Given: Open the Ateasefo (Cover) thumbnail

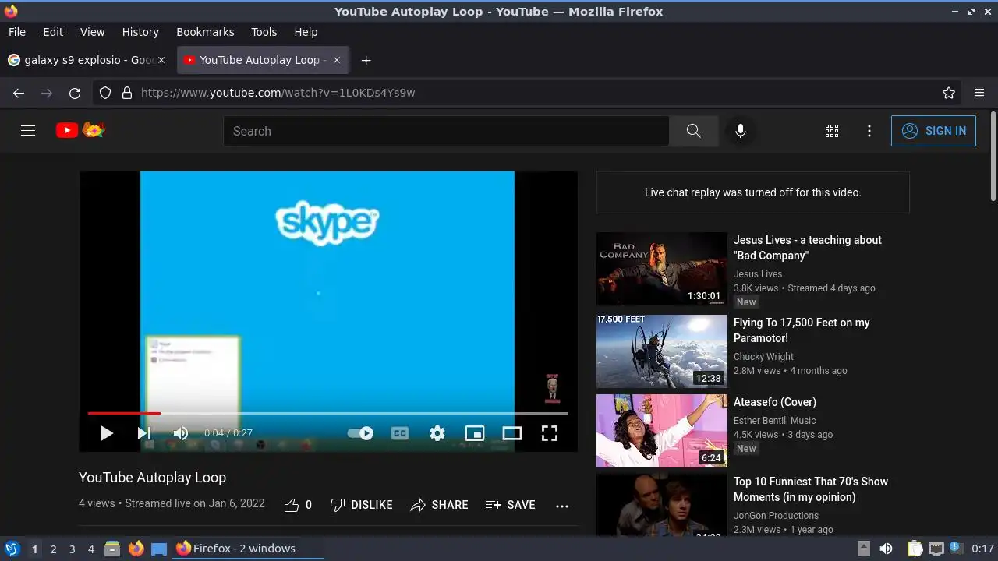Looking at the screenshot, I should (662, 431).
